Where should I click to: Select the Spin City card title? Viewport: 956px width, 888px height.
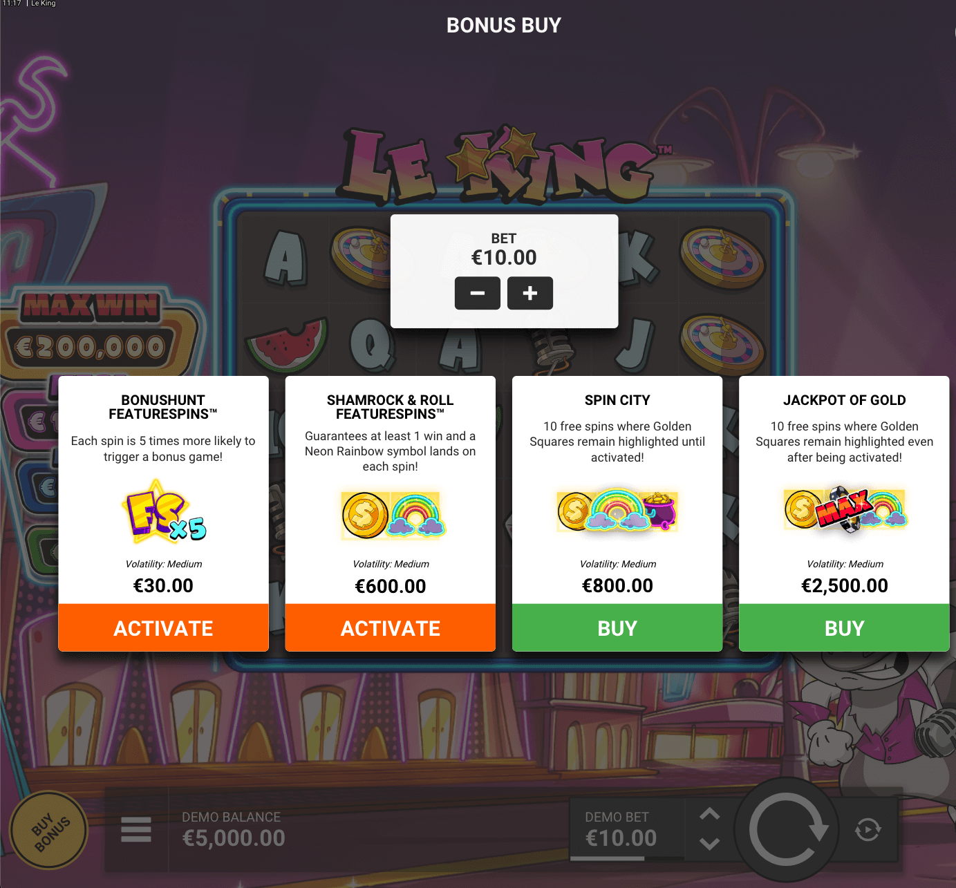click(x=617, y=400)
